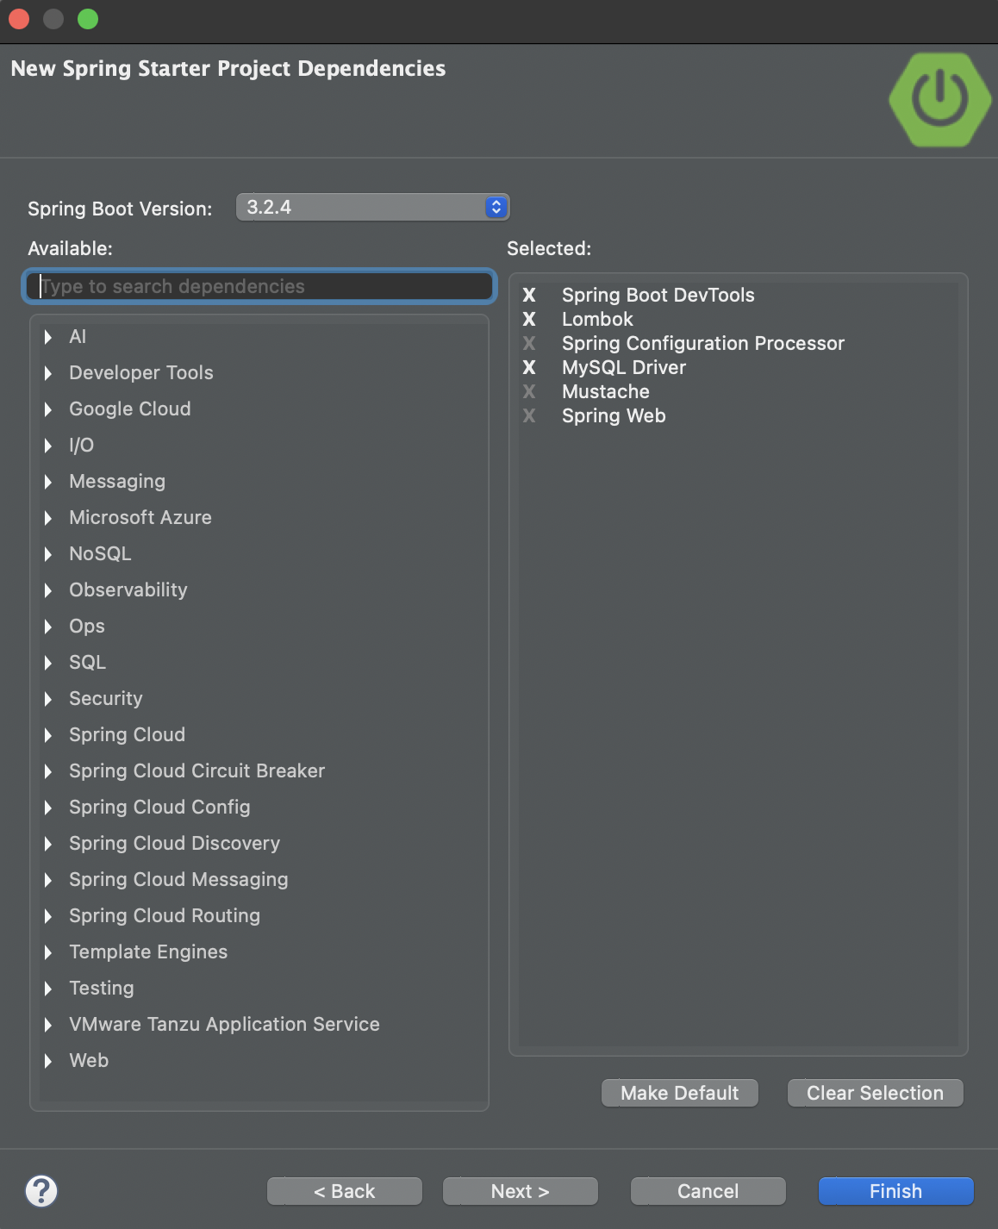The height and width of the screenshot is (1229, 998).
Task: Expand the Testing category arrow
Action: 48,989
